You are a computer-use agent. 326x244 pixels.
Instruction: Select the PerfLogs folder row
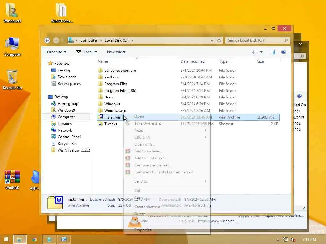coord(188,77)
